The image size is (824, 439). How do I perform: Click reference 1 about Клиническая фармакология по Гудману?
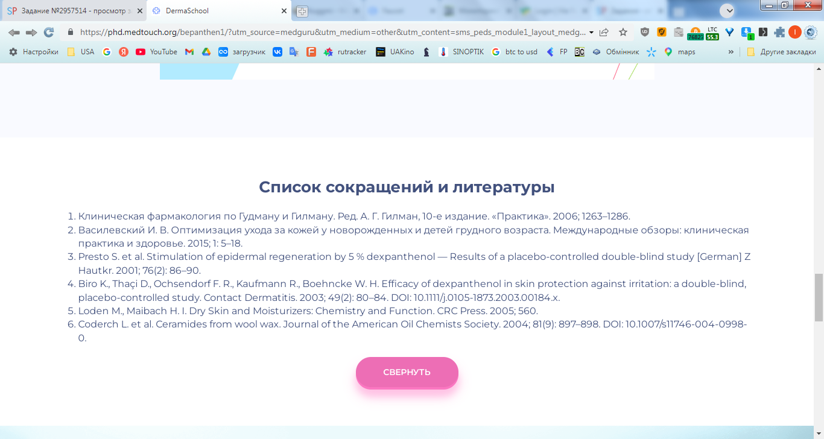point(354,216)
